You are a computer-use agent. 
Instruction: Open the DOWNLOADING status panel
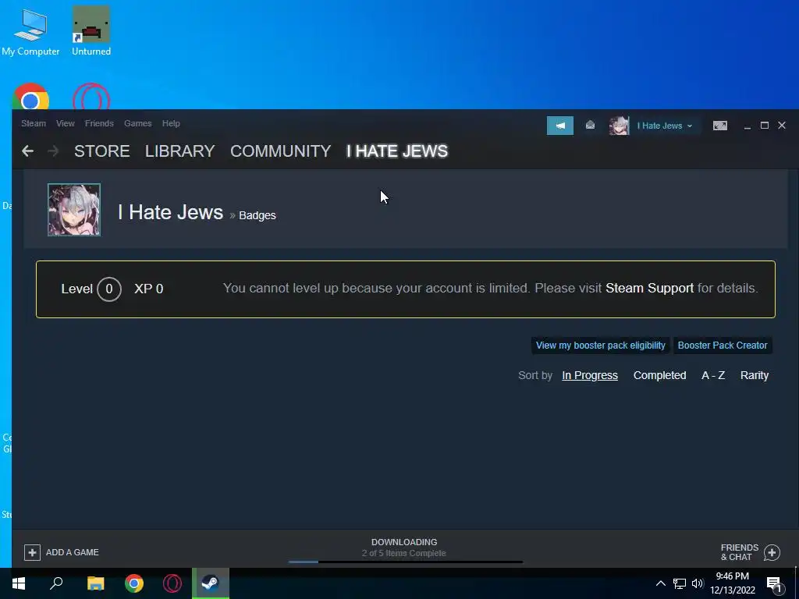click(x=404, y=548)
